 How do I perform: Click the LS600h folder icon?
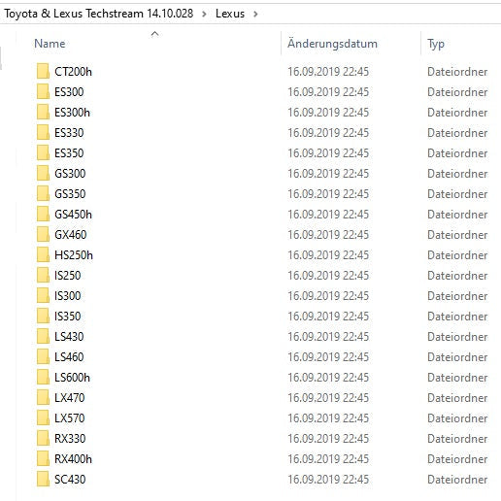(43, 377)
